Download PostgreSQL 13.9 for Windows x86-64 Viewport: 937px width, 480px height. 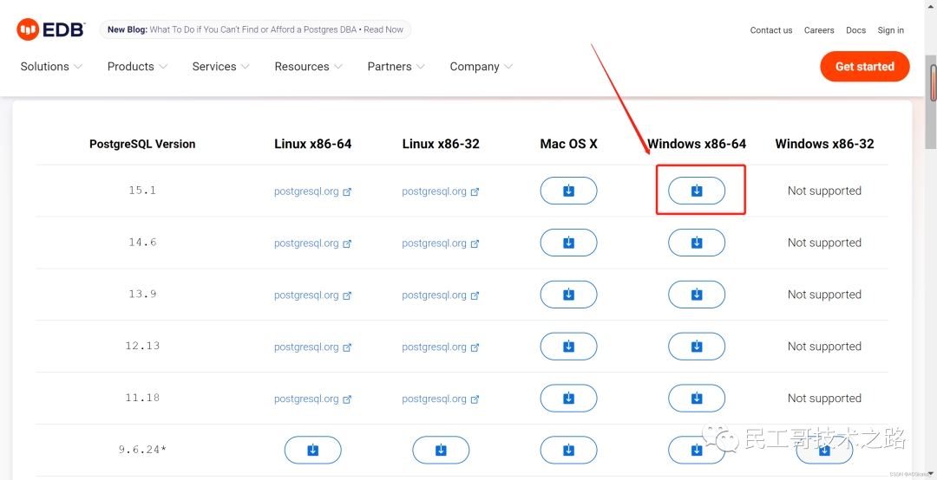tap(696, 295)
